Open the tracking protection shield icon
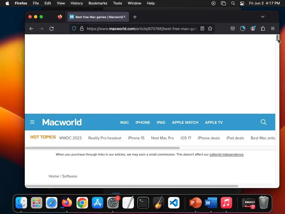 pos(74,29)
